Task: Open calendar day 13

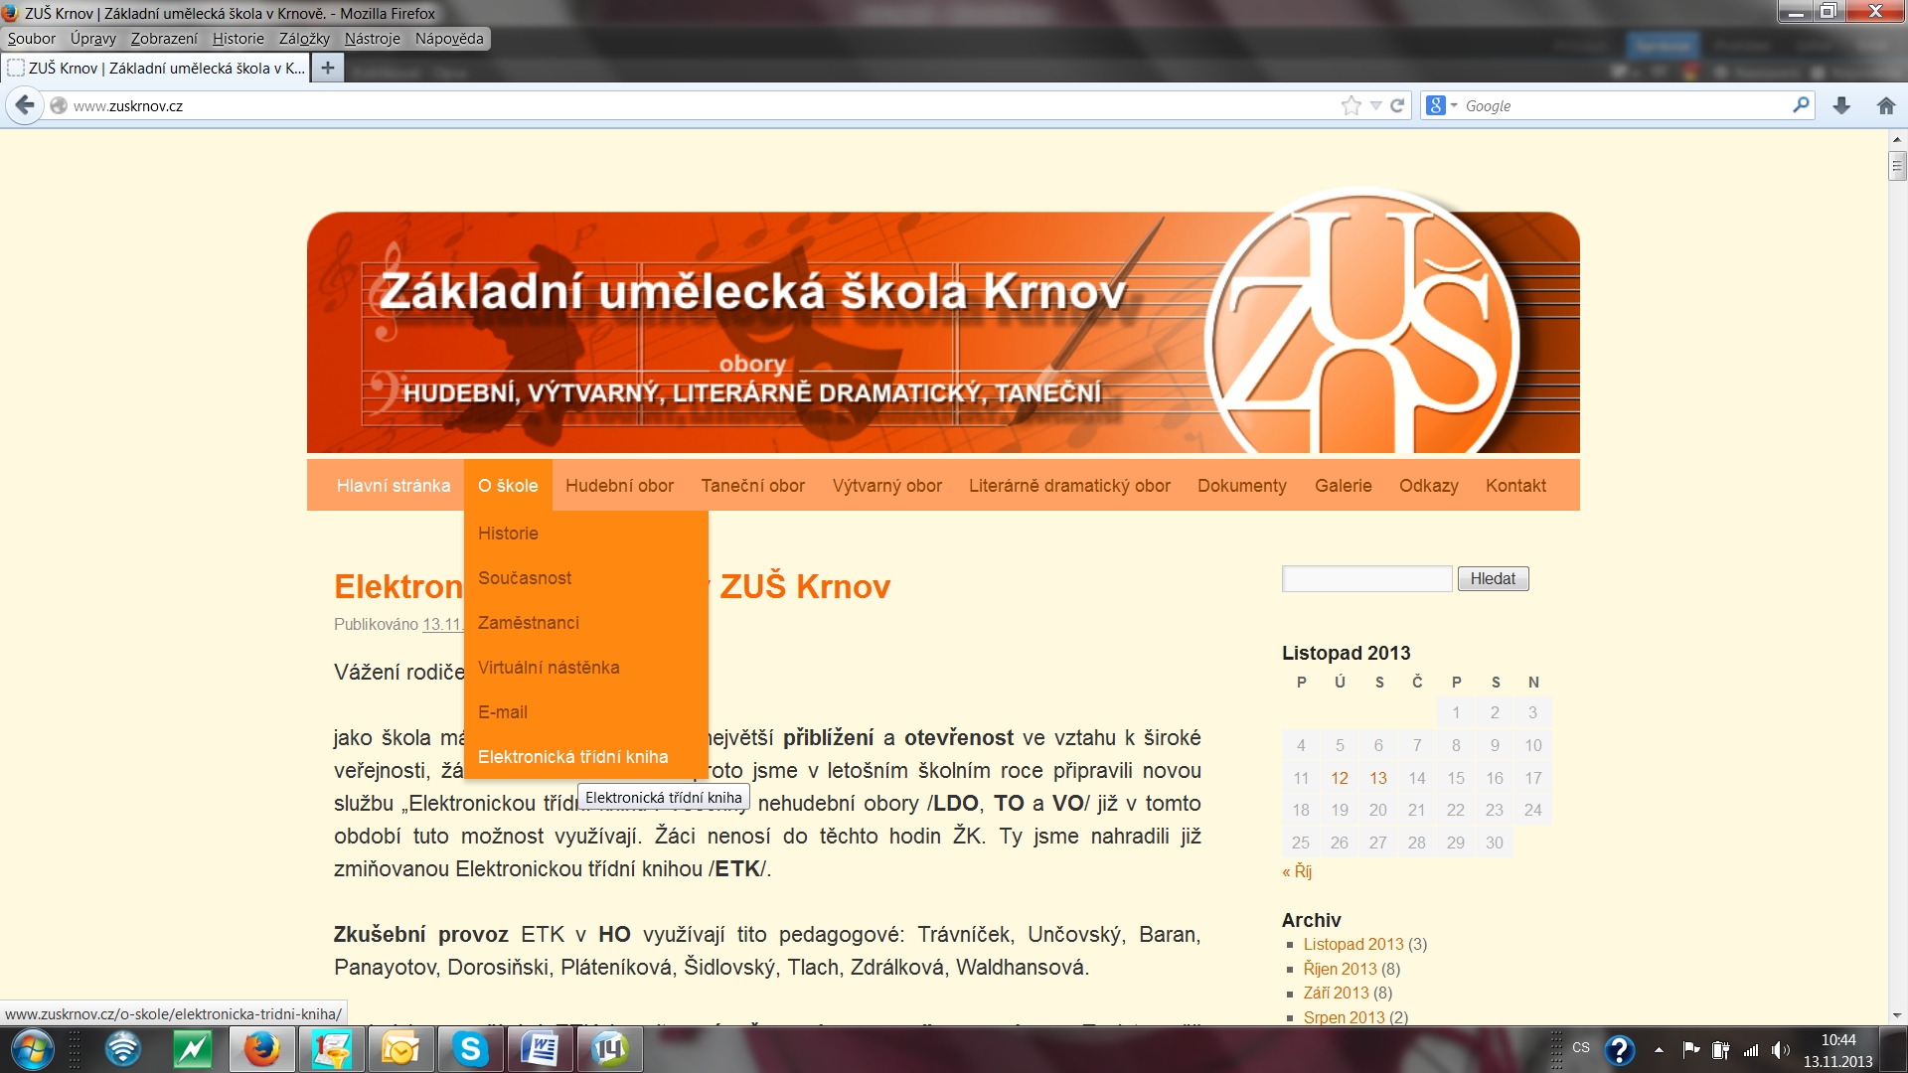Action: pos(1377,778)
